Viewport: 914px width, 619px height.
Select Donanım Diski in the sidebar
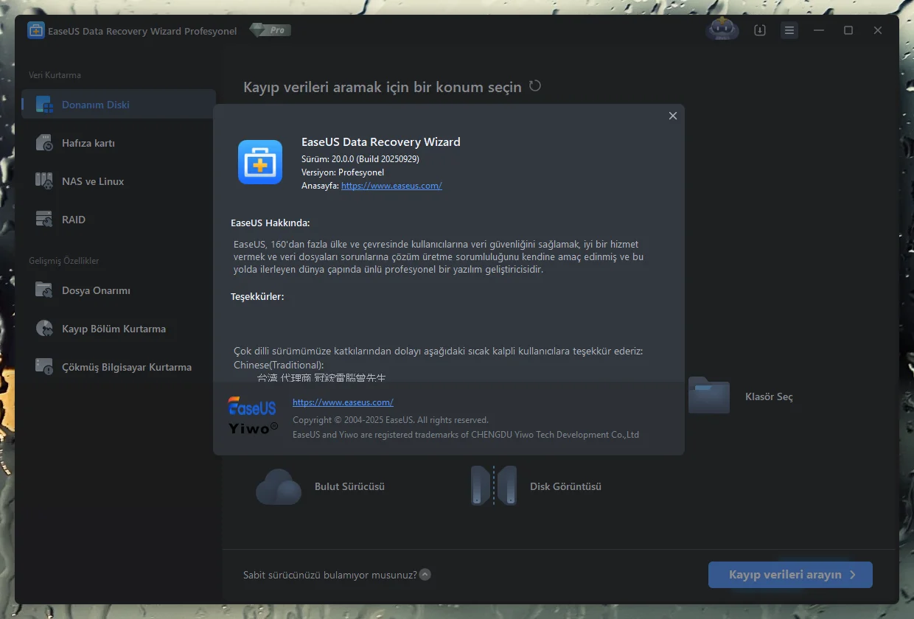[x=118, y=105]
